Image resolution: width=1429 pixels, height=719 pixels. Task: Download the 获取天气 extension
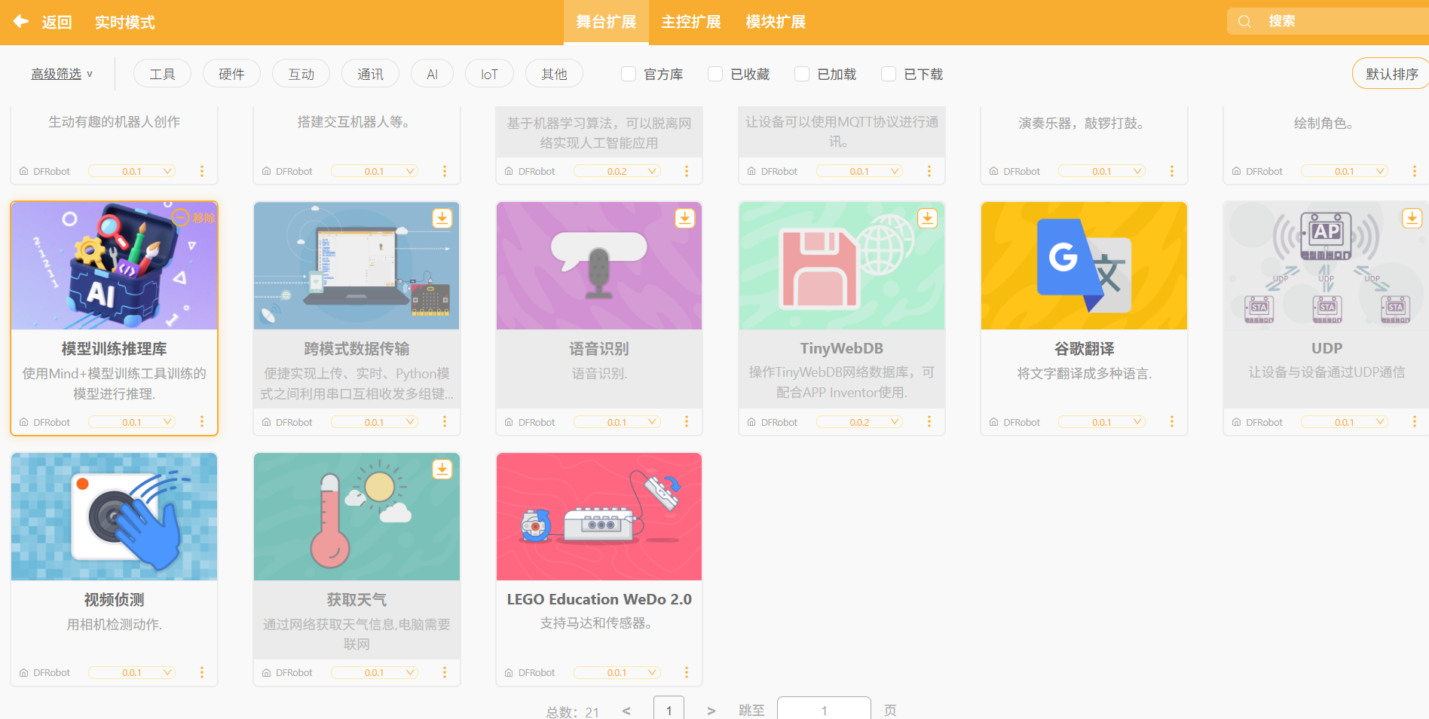[x=442, y=470]
